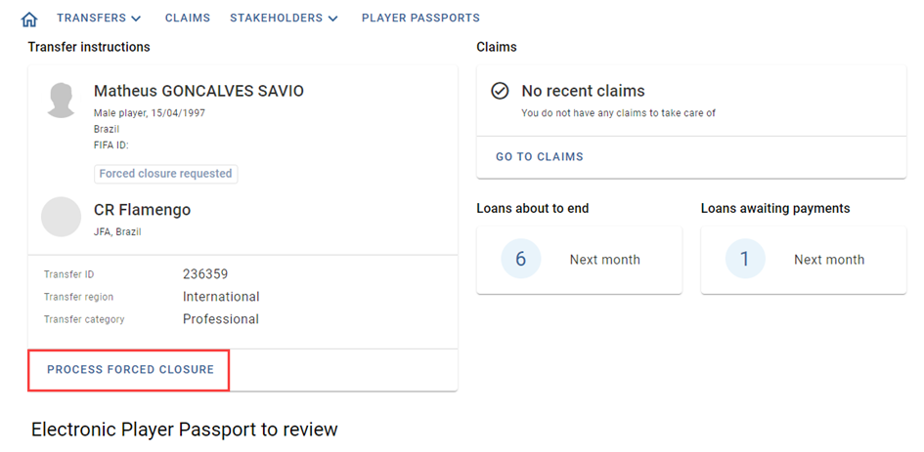This screenshot has width=924, height=452.
Task: Select the CR Flamengo club name
Action: [x=142, y=210]
